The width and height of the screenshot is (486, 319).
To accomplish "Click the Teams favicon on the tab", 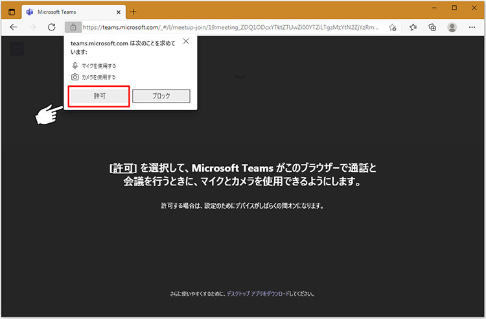I will 30,12.
